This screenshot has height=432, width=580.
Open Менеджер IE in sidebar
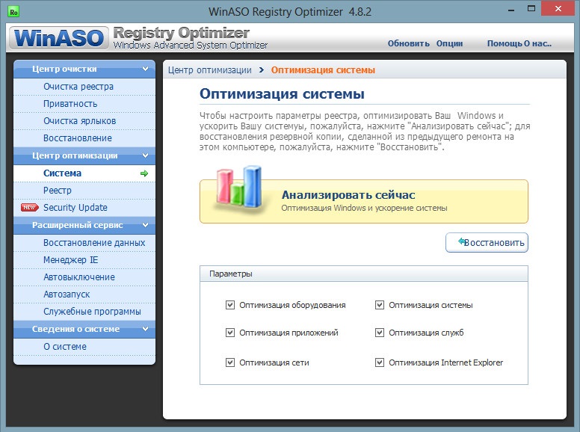84,260
